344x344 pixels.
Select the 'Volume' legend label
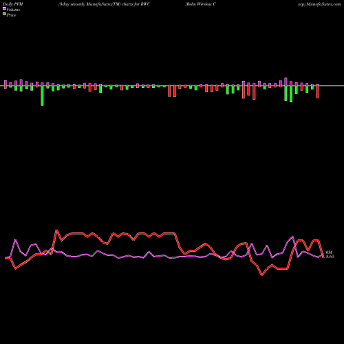(13, 10)
